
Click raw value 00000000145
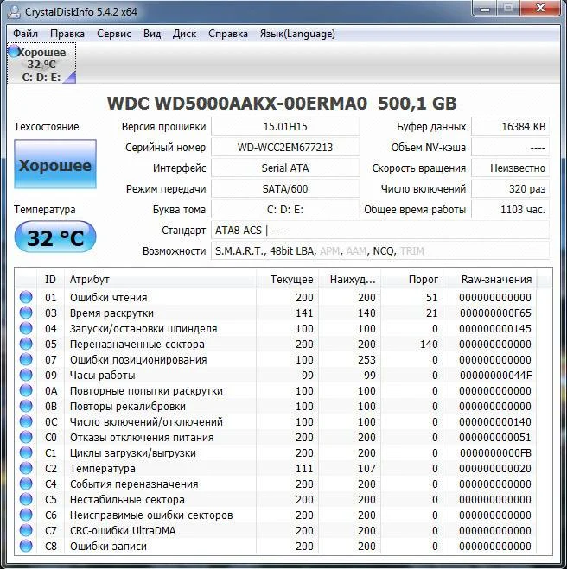click(x=495, y=328)
